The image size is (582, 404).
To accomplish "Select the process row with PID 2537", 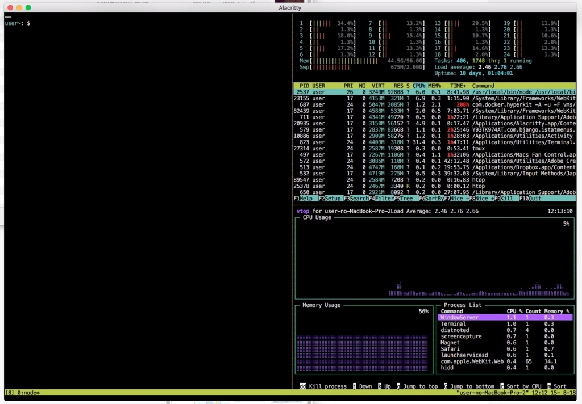I will pos(434,92).
